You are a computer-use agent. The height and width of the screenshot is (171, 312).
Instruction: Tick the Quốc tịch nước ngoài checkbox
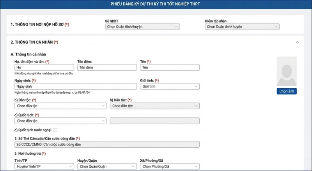click(55, 130)
